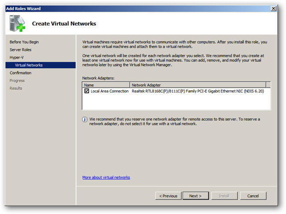Select Virtual Networks sidebar item
The width and height of the screenshot is (286, 214).
coord(40,65)
